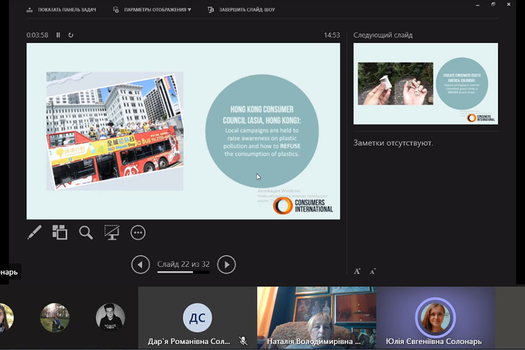Increase the notes text size
The width and height of the screenshot is (525, 350).
click(x=357, y=271)
